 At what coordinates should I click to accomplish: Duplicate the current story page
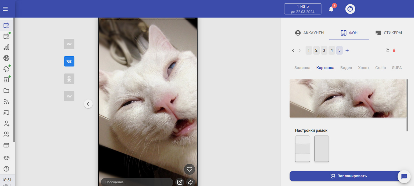(387, 50)
